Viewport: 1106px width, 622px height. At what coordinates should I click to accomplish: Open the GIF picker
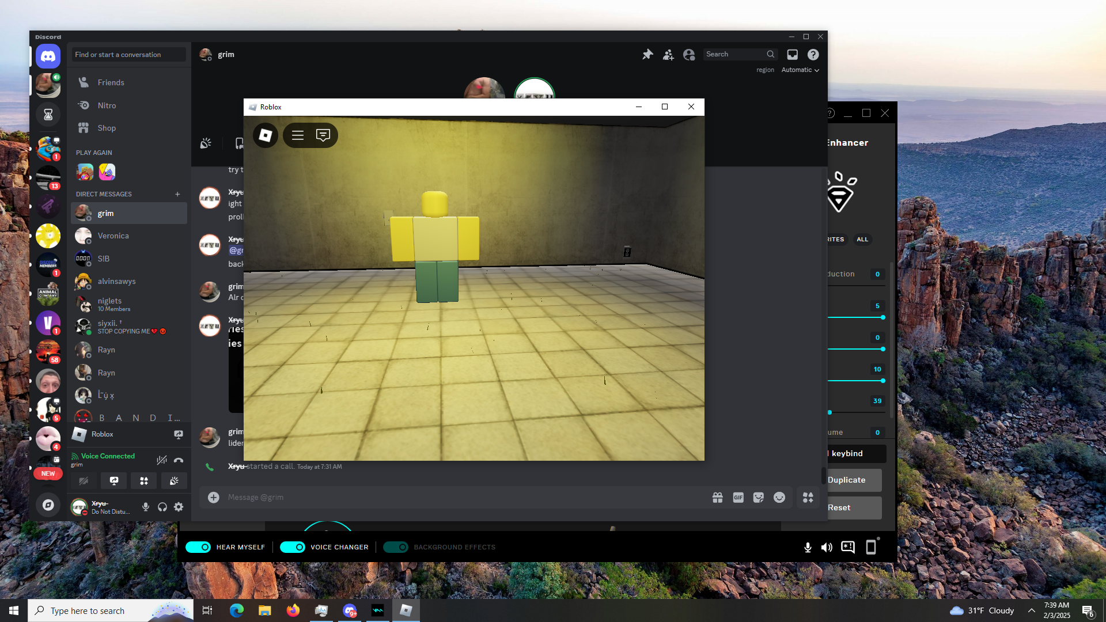738,498
